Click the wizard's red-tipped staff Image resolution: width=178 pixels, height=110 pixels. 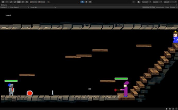[x=117, y=90]
